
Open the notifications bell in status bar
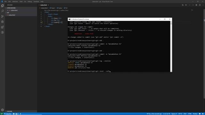click(203, 114)
